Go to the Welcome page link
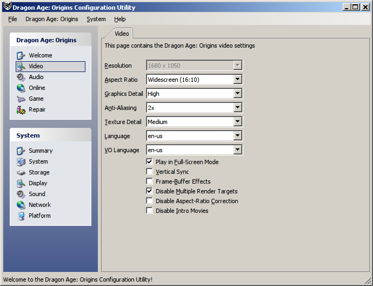This screenshot has height=286, width=373. [x=41, y=55]
